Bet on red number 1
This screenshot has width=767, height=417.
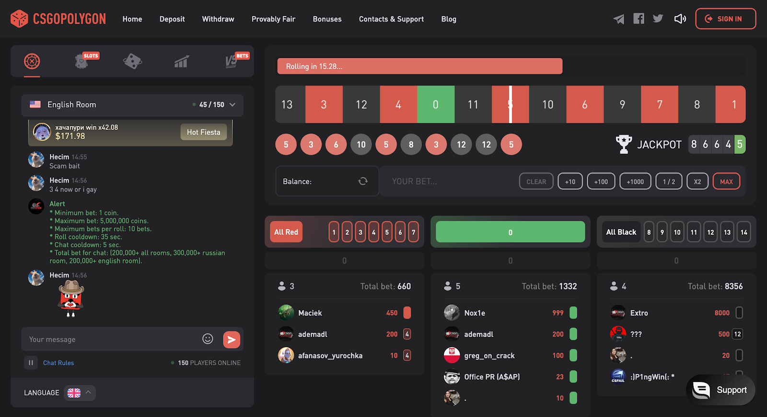pos(334,232)
